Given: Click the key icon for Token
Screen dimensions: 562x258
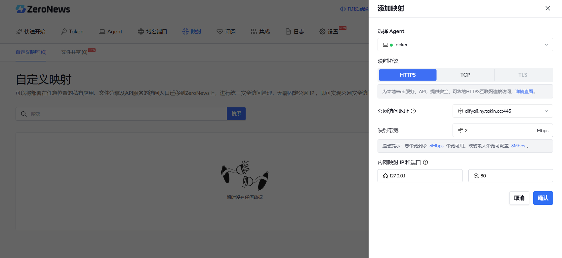Looking at the screenshot, I should click(64, 31).
